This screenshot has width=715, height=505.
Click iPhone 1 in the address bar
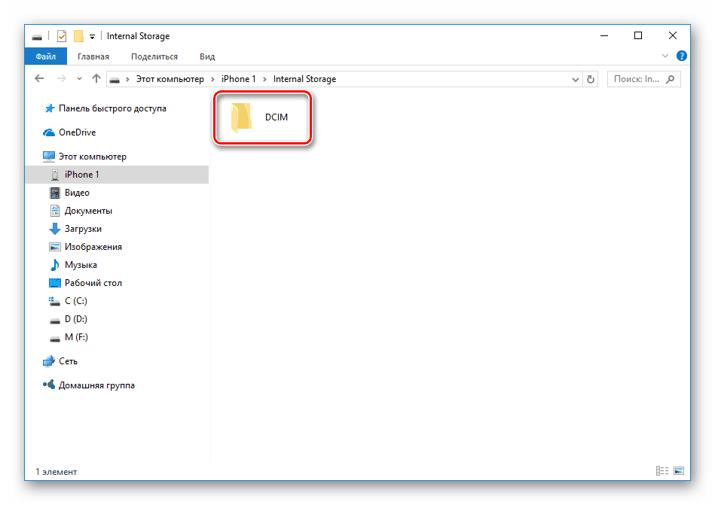coord(239,79)
